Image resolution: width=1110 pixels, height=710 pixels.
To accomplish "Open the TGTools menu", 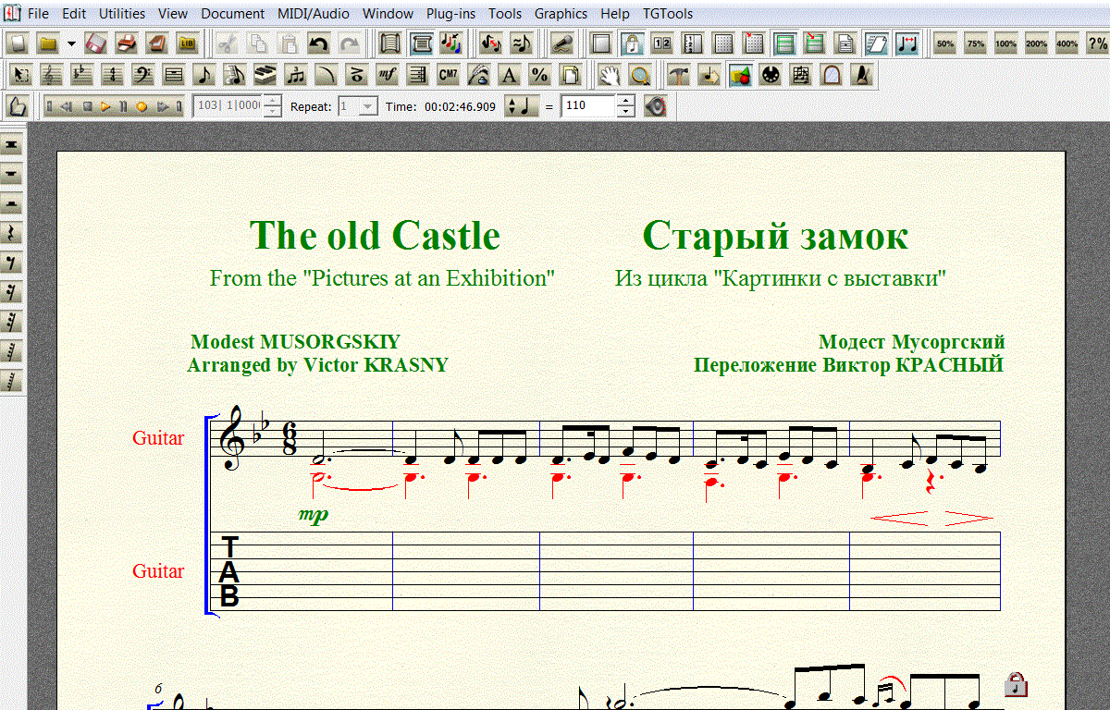I will point(668,14).
